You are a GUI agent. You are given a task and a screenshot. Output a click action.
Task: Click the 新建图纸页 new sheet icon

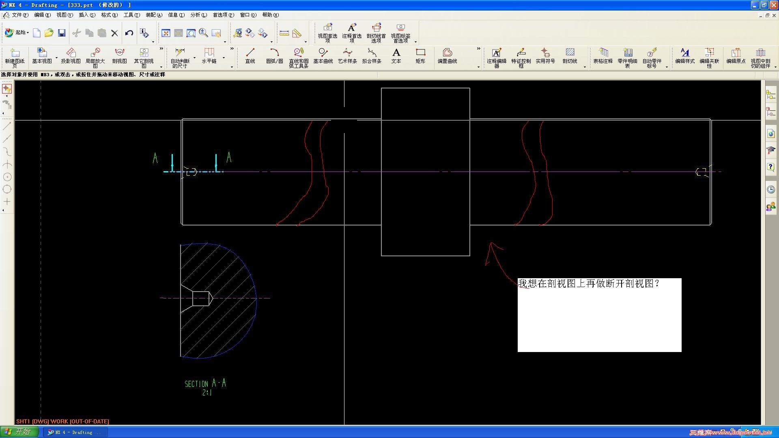15,56
